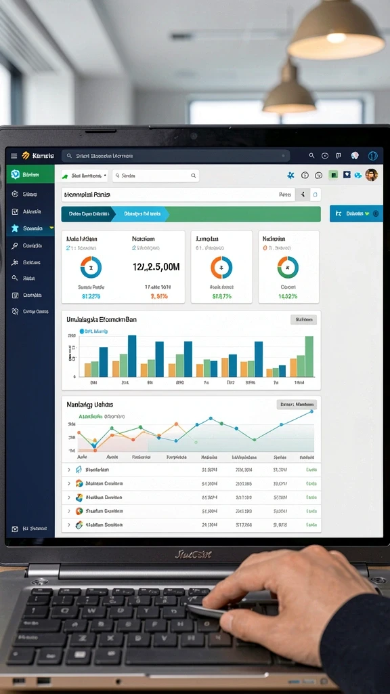Viewport: 390px width, 694px height.
Task: Expand the first row in the data table
Action: [x=68, y=470]
